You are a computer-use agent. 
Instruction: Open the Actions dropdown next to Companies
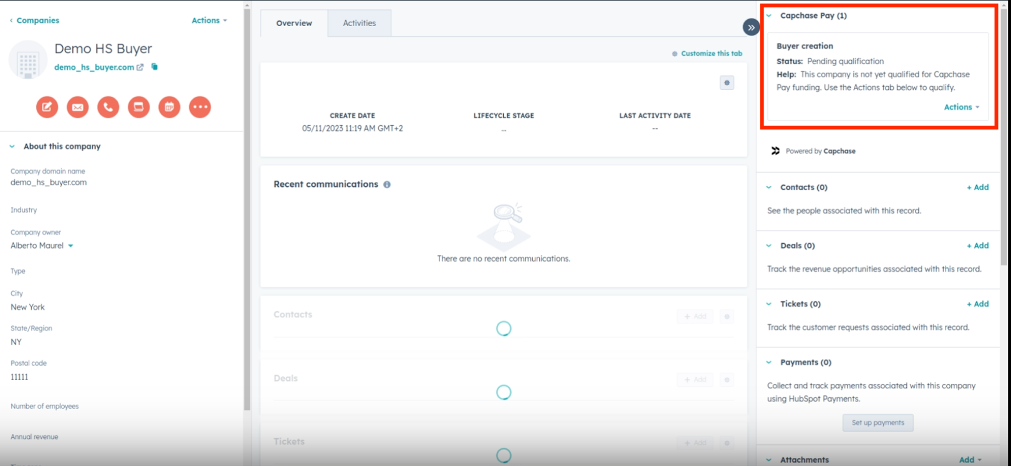tap(209, 20)
